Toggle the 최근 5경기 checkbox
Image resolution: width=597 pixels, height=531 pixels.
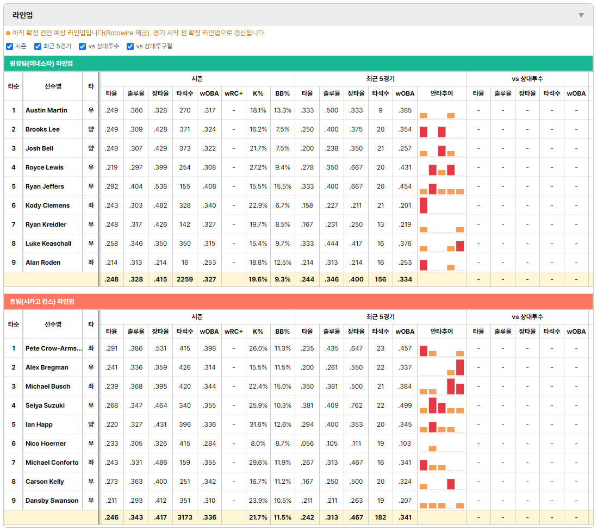tap(38, 46)
